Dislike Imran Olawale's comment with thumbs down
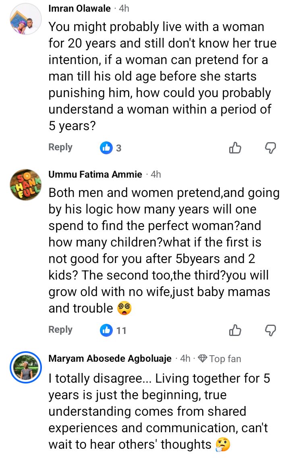The image size is (290, 460). pos(270,148)
